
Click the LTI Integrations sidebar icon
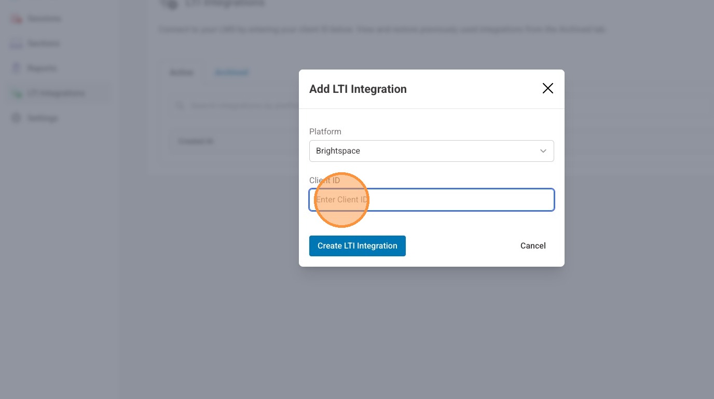17,93
